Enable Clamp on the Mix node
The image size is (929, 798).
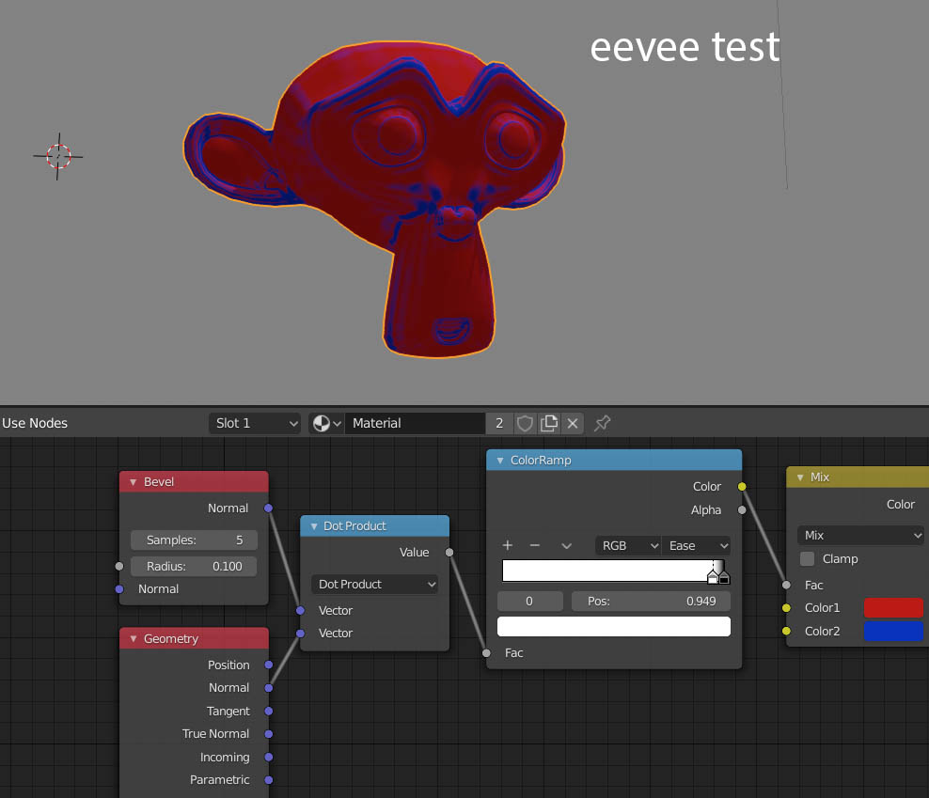click(806, 558)
